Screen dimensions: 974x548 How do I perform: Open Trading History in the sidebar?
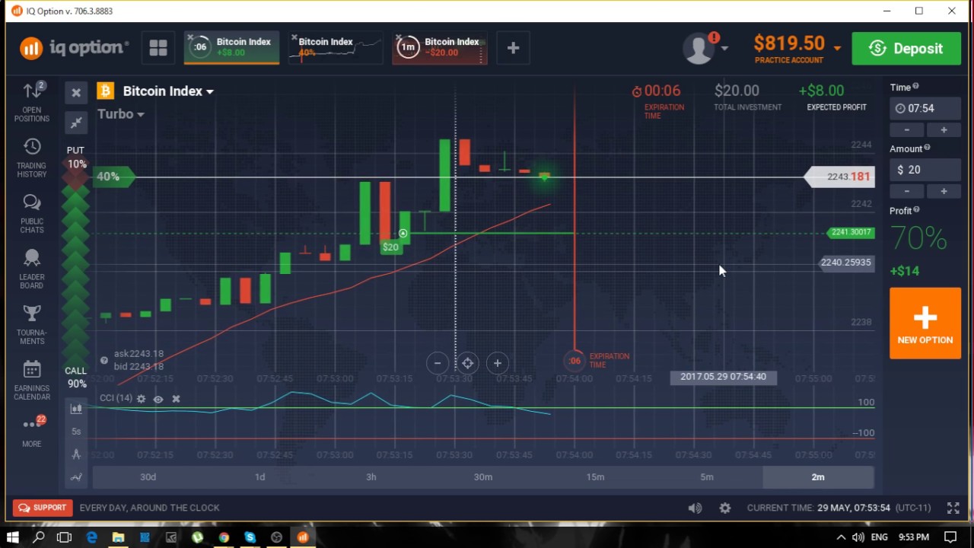pos(32,158)
